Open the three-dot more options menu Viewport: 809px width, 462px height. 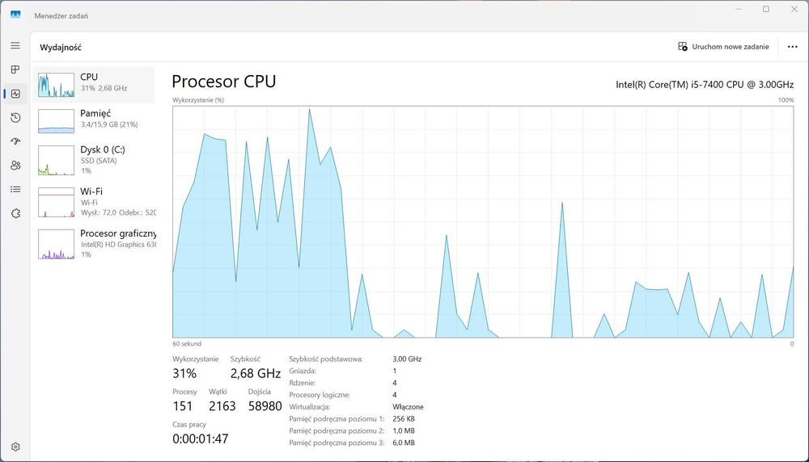coord(792,47)
